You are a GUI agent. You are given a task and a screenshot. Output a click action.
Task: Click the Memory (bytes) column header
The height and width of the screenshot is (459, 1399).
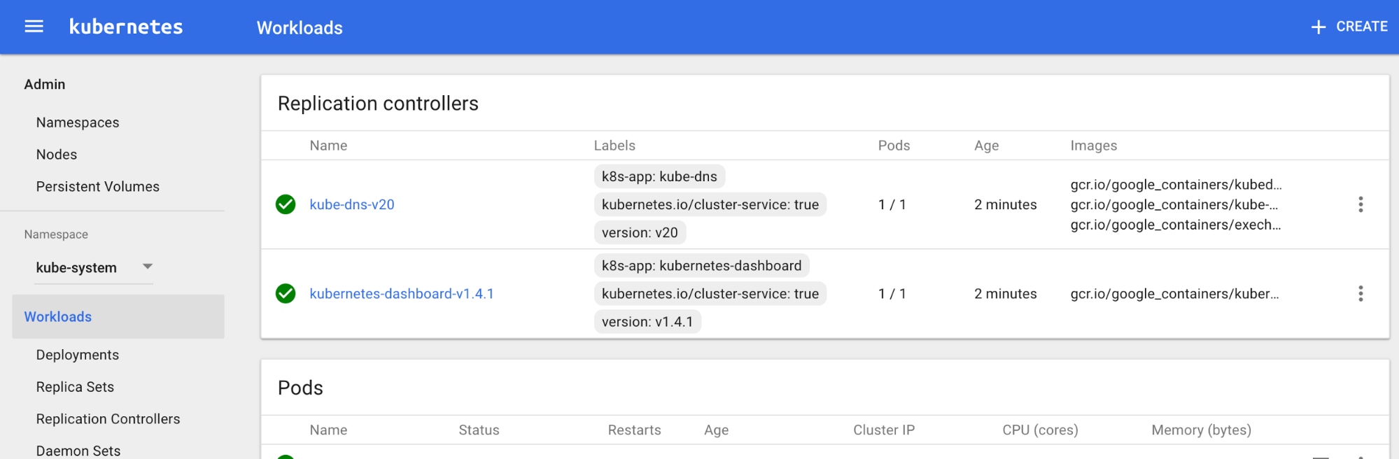tap(1201, 430)
